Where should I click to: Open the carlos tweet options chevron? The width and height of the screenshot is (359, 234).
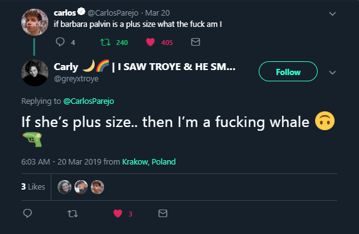pyautogui.click(x=332, y=14)
